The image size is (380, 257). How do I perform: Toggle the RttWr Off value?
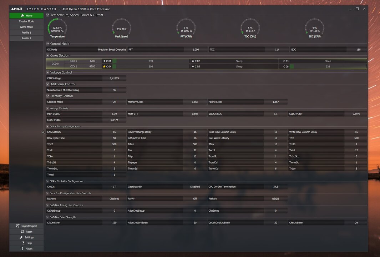click(x=195, y=198)
